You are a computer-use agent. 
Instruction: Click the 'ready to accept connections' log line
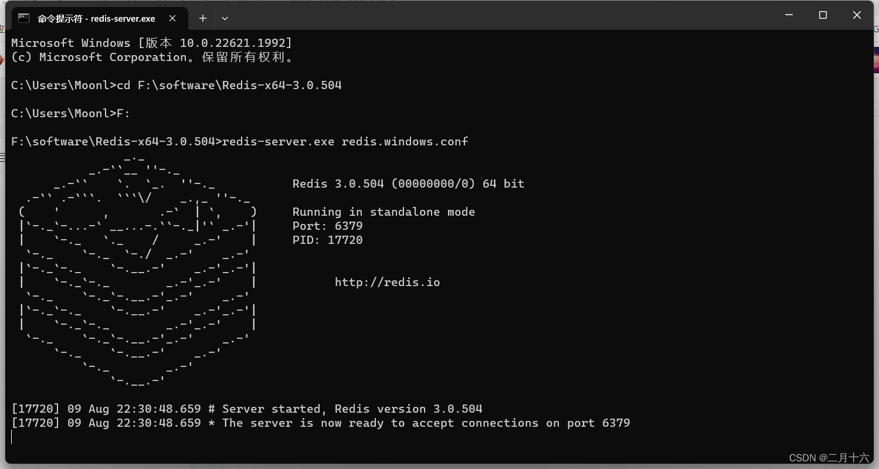tap(321, 423)
